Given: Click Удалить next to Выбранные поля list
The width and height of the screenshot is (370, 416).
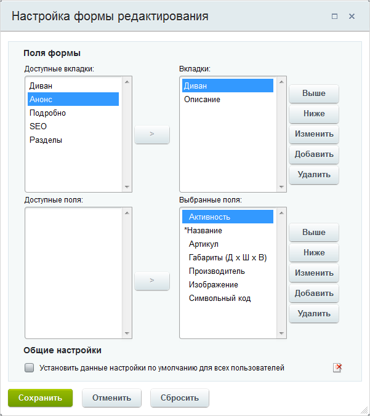Looking at the screenshot, I should tap(314, 314).
